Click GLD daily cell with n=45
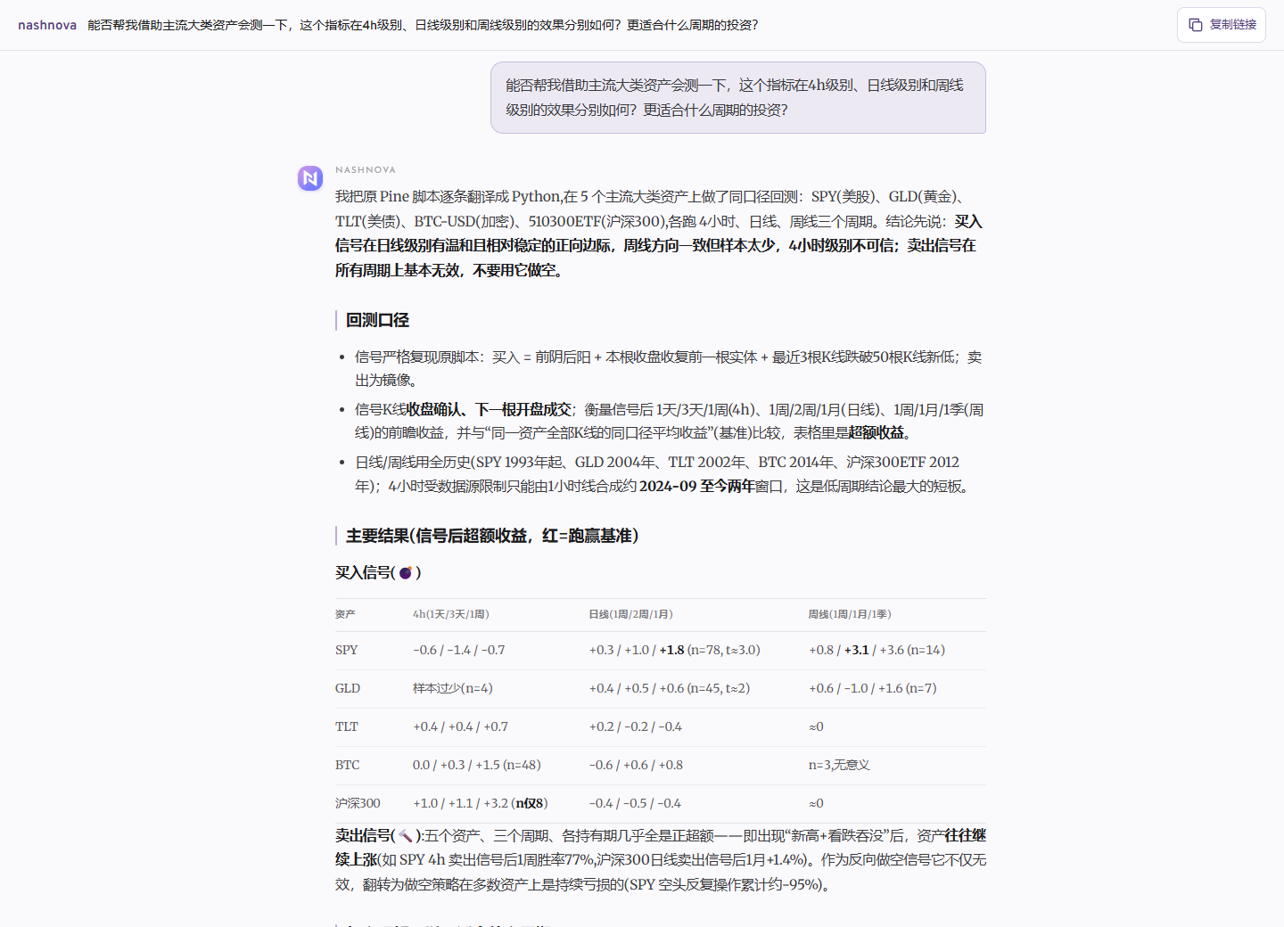This screenshot has width=1284, height=927. [x=670, y=688]
